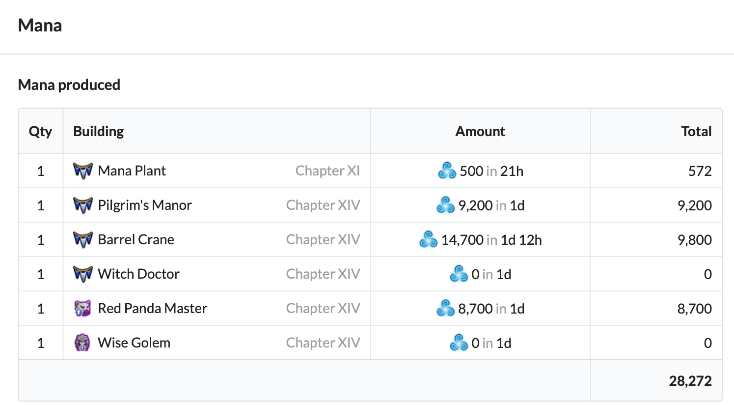Click the Barrel Crane building icon
This screenshot has height=405, width=734.
pos(82,239)
